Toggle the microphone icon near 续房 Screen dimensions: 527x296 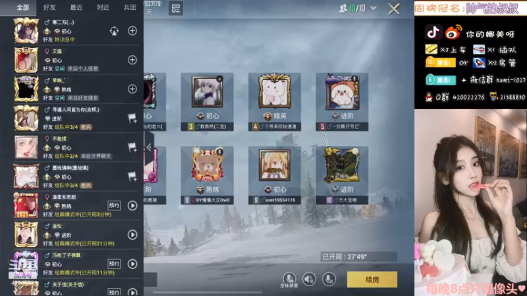tap(329, 279)
